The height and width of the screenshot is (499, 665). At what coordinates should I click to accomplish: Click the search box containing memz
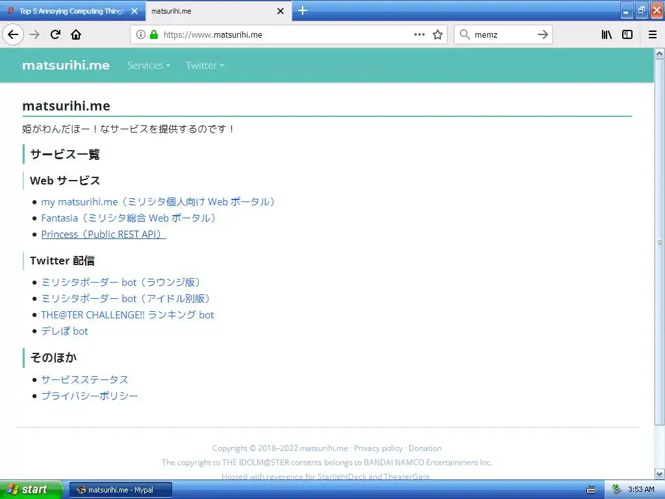click(503, 35)
